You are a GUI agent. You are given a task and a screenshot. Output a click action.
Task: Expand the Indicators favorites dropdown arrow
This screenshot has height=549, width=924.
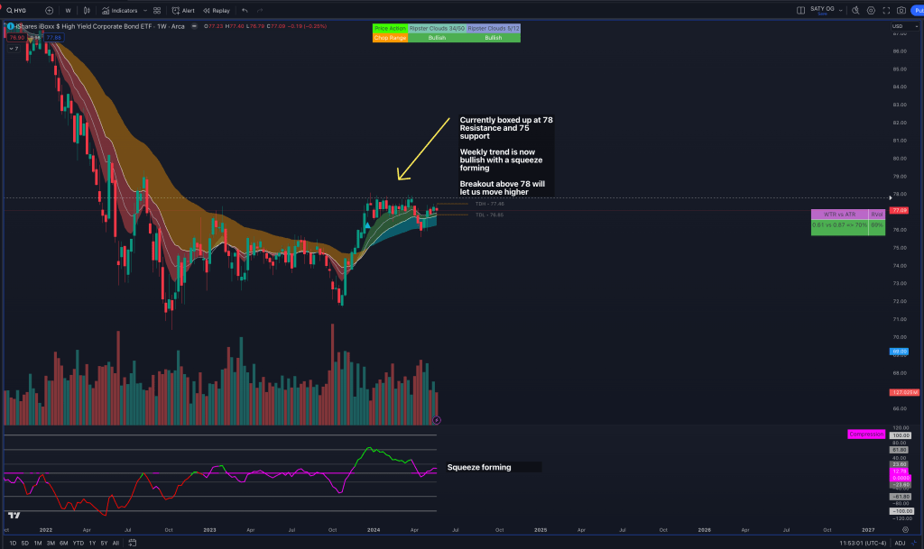tap(143, 11)
